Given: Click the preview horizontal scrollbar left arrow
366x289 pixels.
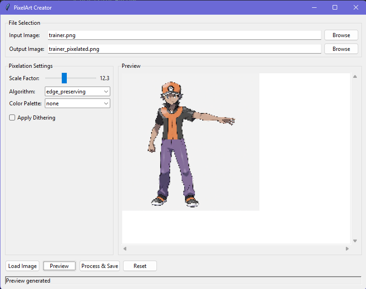Looking at the screenshot, I should [125, 249].
